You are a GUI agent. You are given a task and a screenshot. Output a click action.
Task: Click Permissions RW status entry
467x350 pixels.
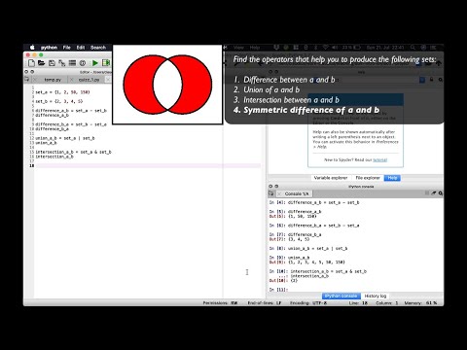220,303
